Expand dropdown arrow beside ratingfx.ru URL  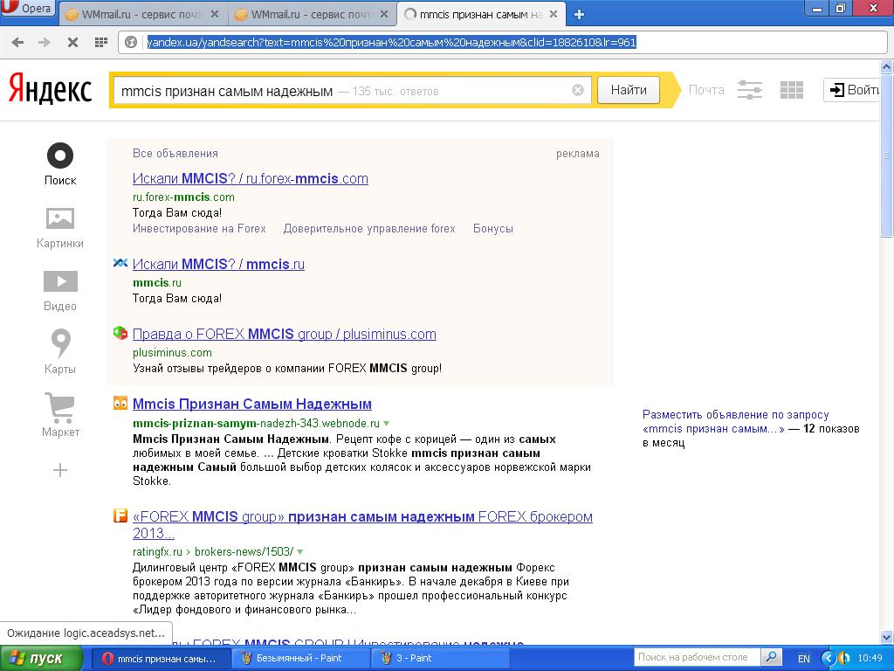pos(300,552)
